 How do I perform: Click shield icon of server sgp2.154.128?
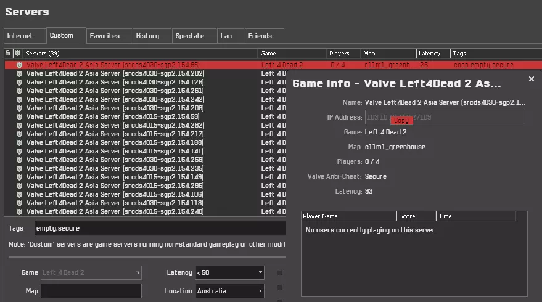(x=19, y=82)
